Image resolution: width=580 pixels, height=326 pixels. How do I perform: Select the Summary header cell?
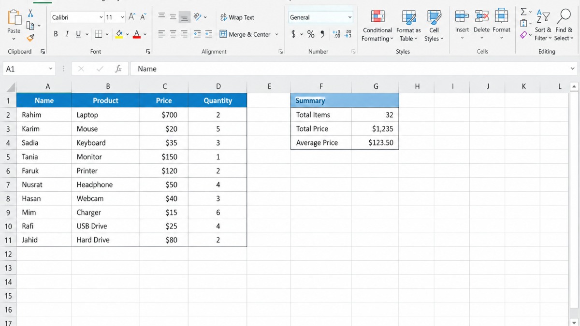pos(345,100)
